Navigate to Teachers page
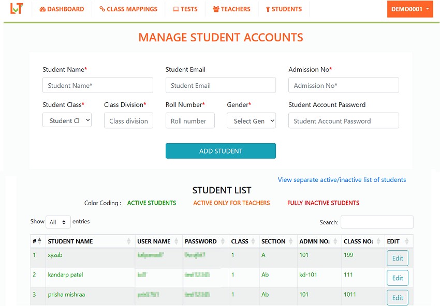440x306 pixels. coord(231,9)
